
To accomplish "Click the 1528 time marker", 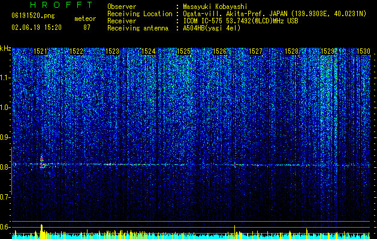I will [x=291, y=51].
